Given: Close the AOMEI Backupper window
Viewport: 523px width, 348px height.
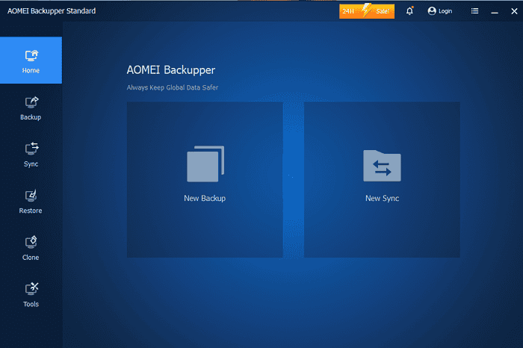Looking at the screenshot, I should [x=513, y=11].
